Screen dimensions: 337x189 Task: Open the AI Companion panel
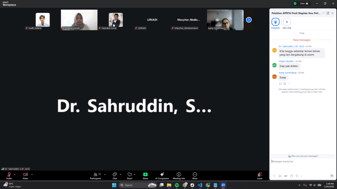[162, 175]
